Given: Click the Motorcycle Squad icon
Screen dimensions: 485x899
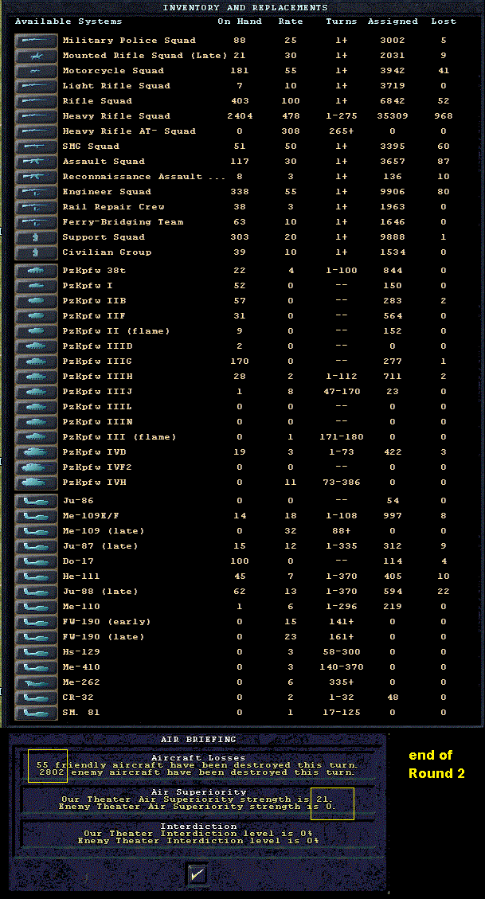Looking at the screenshot, I should [36, 71].
